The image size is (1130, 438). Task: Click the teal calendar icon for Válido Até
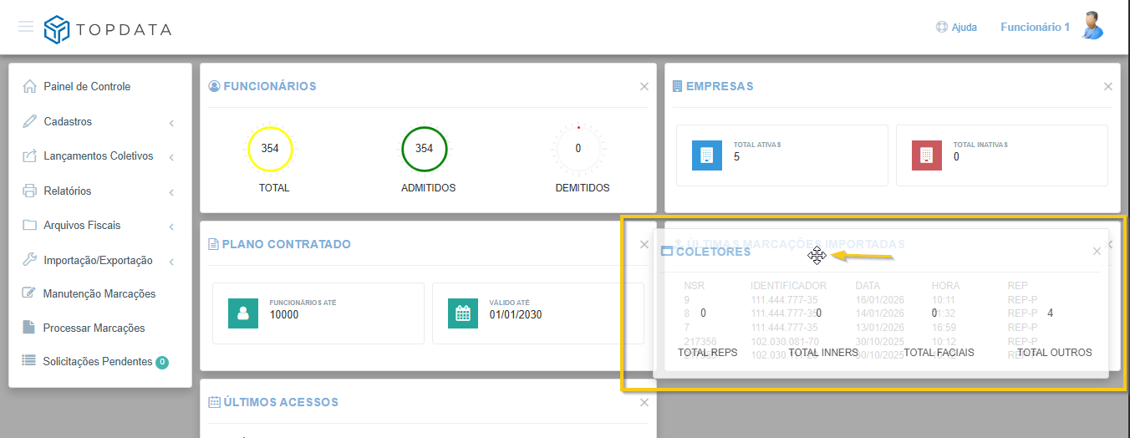tap(463, 313)
